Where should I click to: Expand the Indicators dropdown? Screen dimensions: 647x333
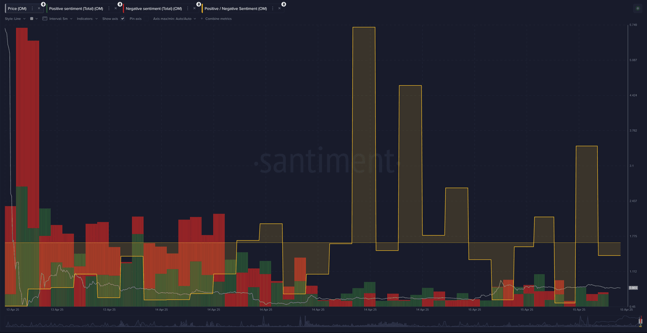(x=87, y=18)
